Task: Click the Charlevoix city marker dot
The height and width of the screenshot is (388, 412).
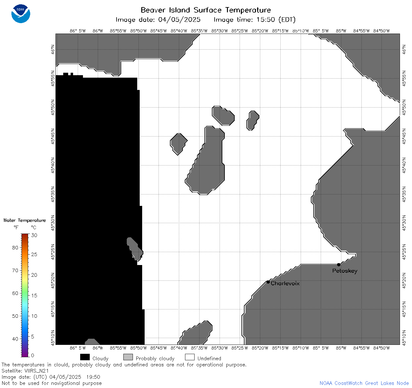Action: (x=268, y=282)
